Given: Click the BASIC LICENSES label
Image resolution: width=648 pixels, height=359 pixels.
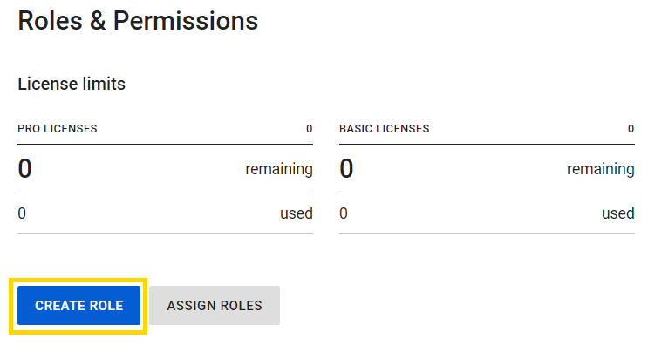Looking at the screenshot, I should point(384,129).
